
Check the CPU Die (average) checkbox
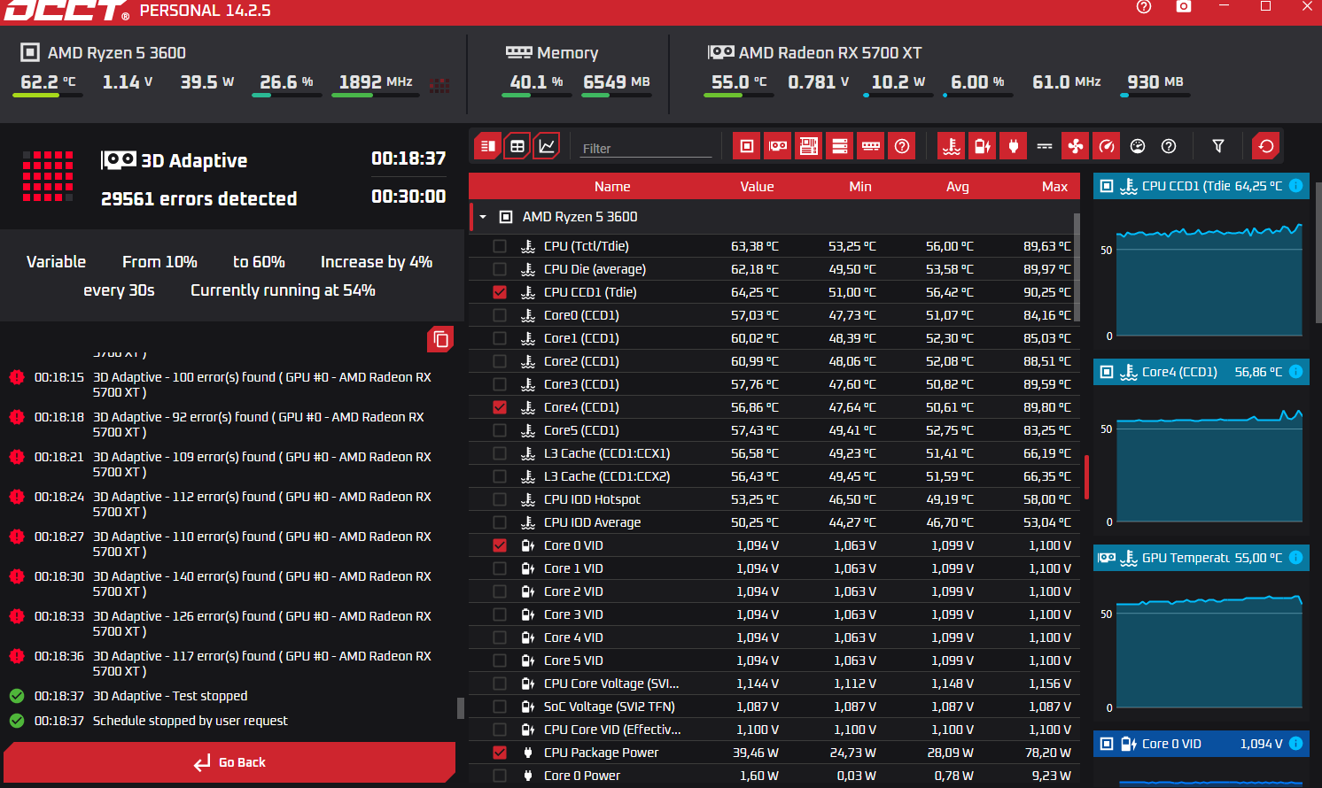pyautogui.click(x=500, y=269)
